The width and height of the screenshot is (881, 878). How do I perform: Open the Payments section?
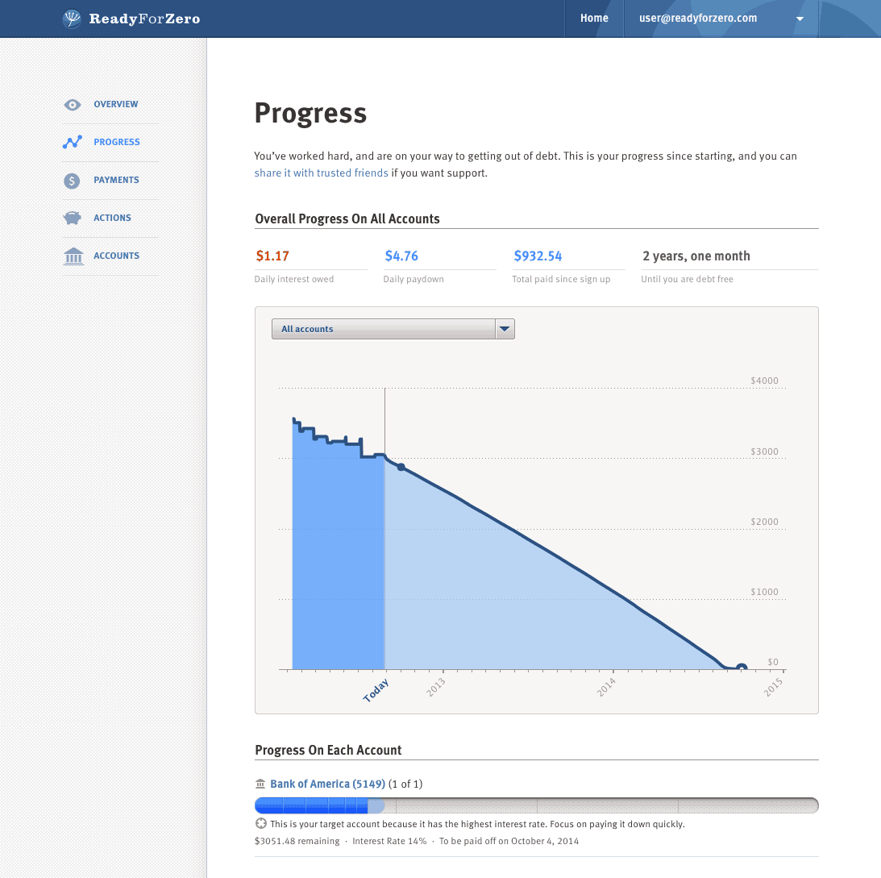pyautogui.click(x=116, y=180)
